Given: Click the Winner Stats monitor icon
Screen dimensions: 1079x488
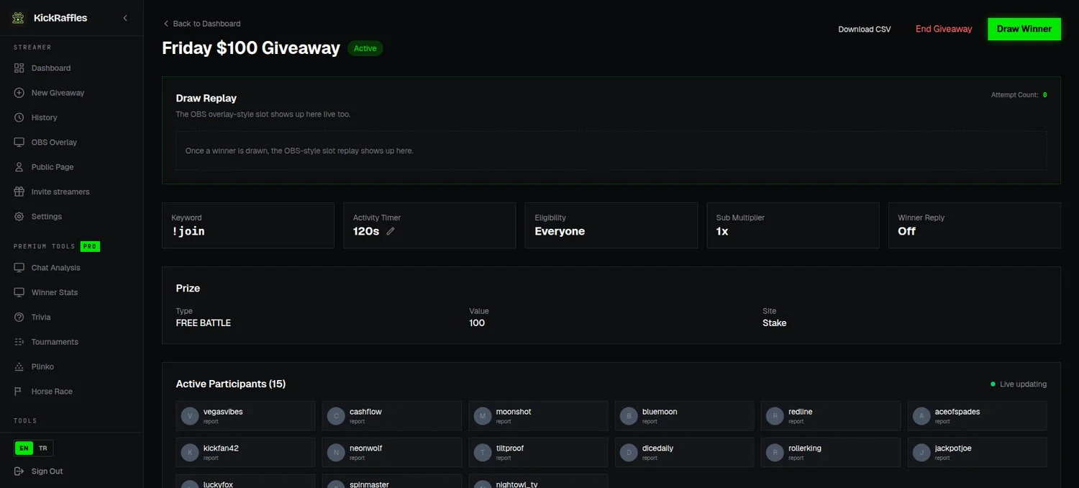Looking at the screenshot, I should pyautogui.click(x=19, y=292).
